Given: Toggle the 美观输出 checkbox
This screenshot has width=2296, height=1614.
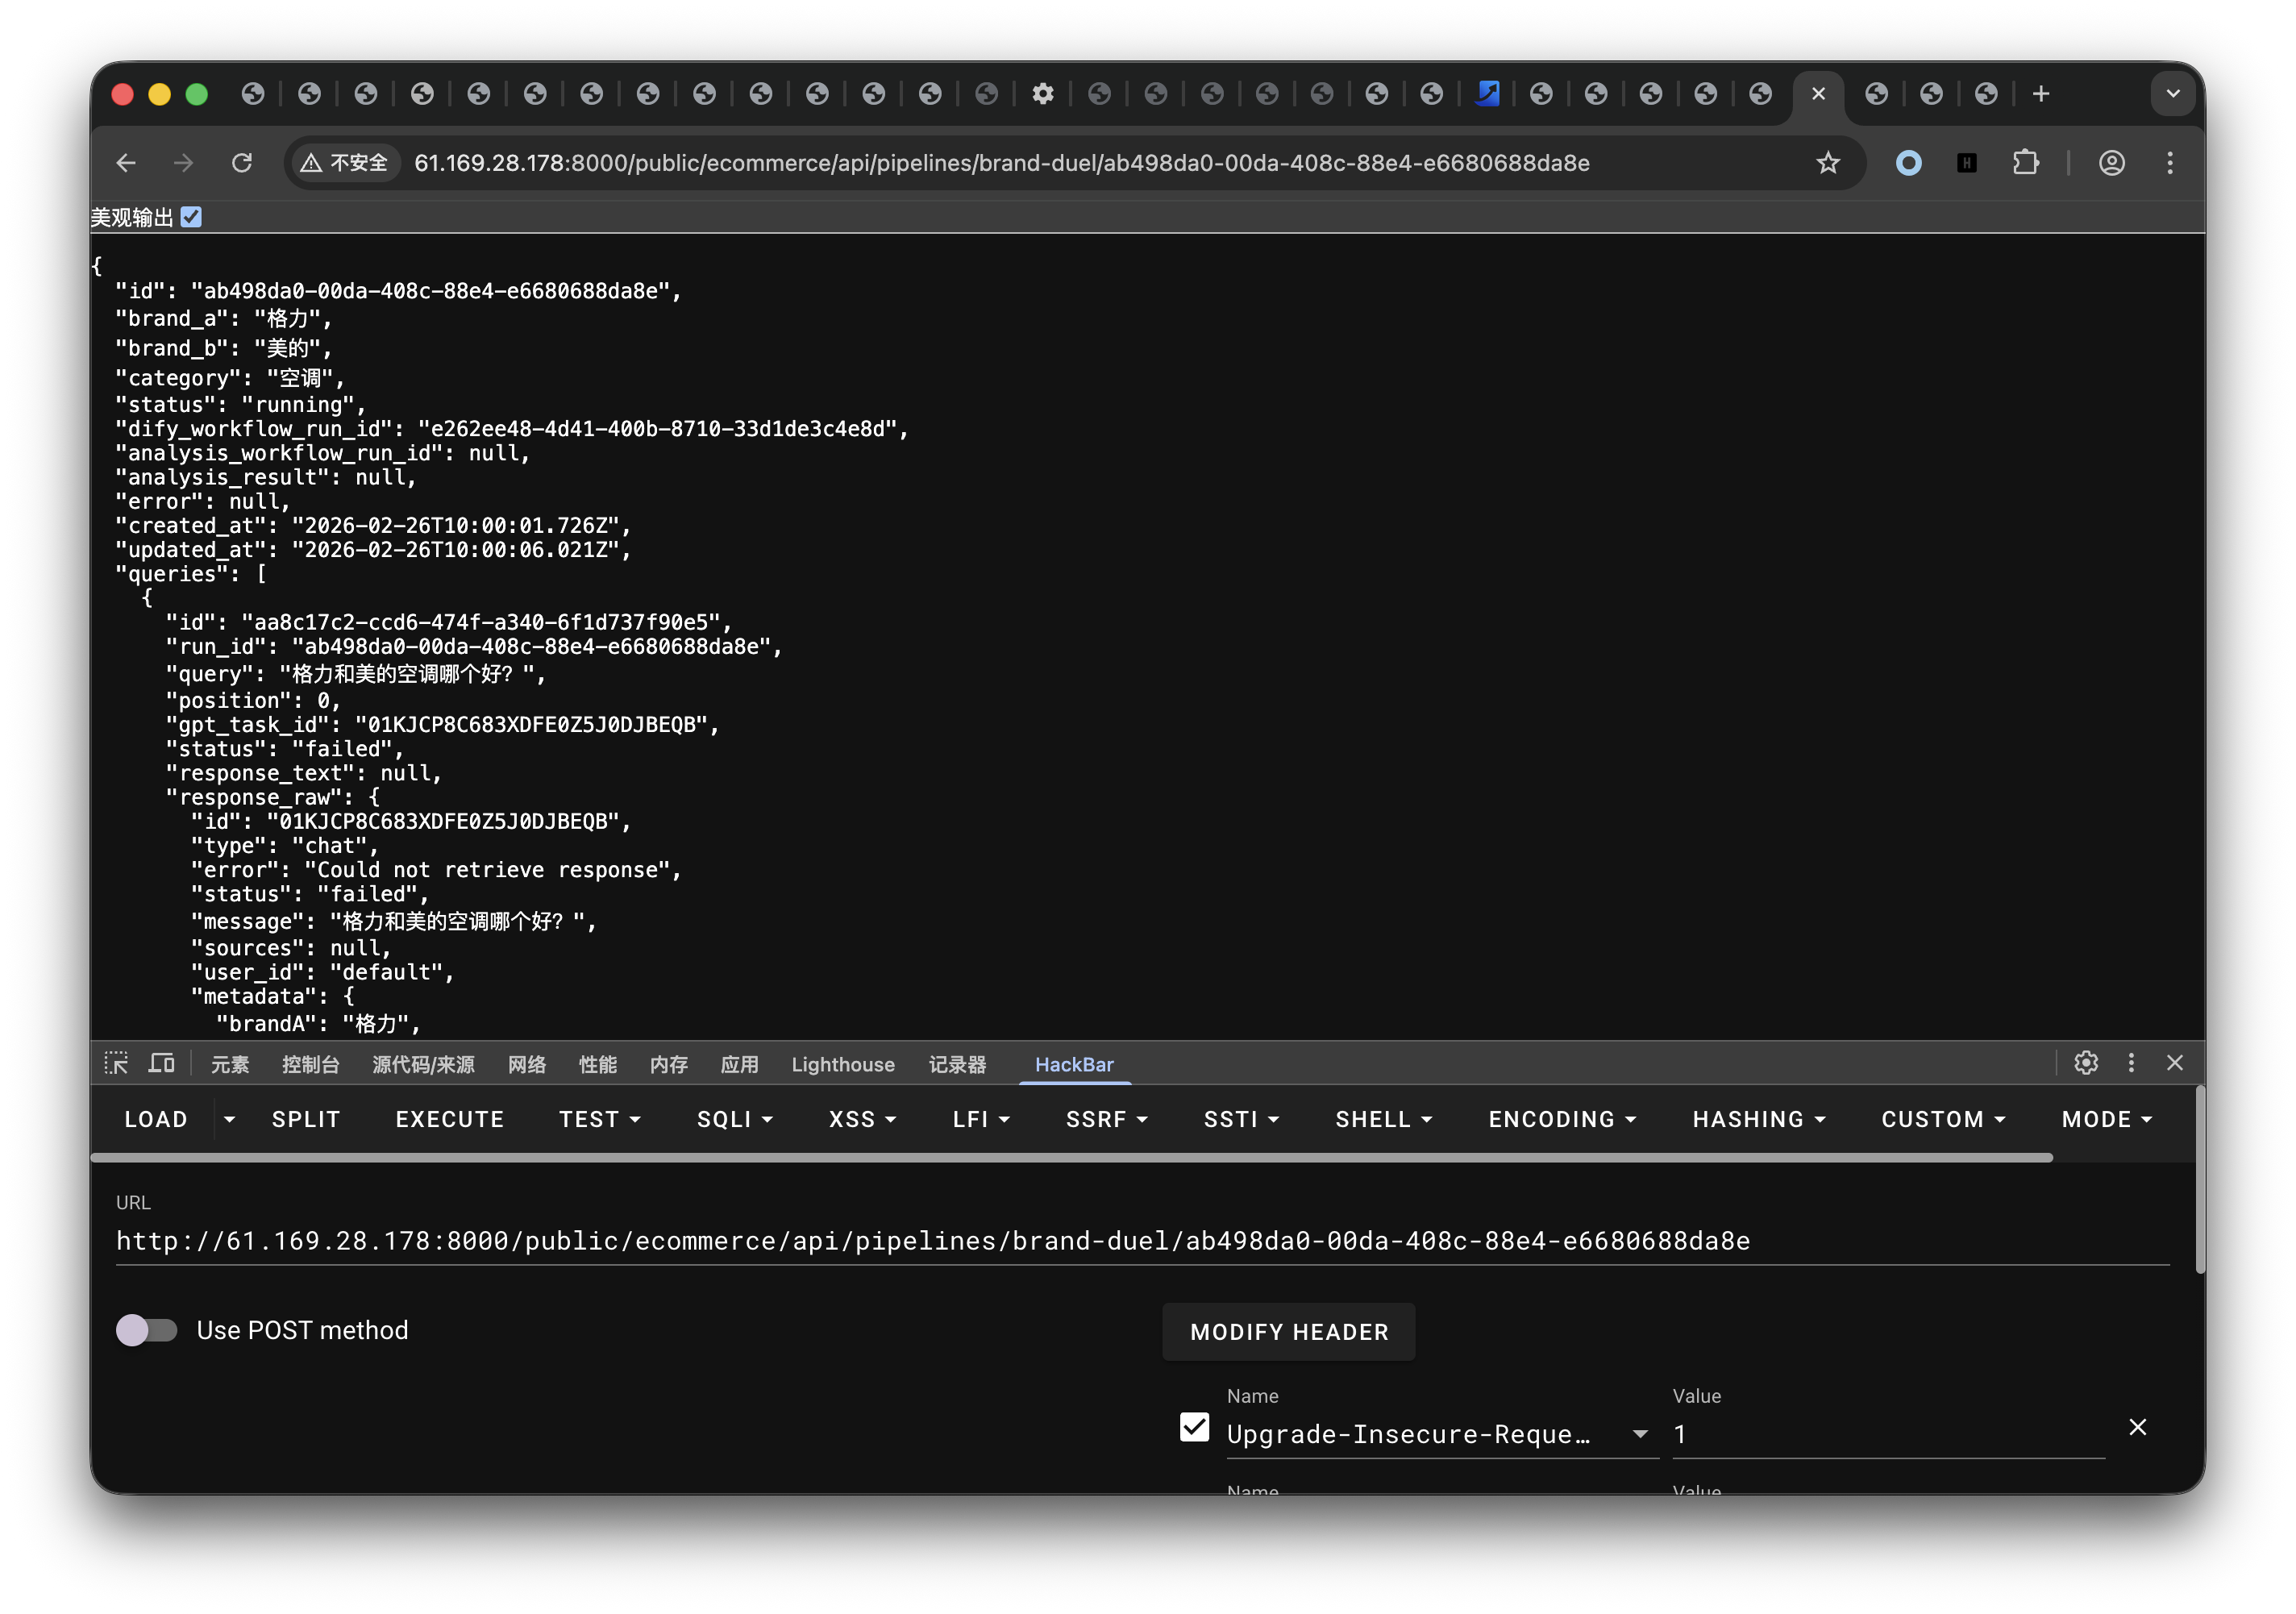Looking at the screenshot, I should 191,216.
